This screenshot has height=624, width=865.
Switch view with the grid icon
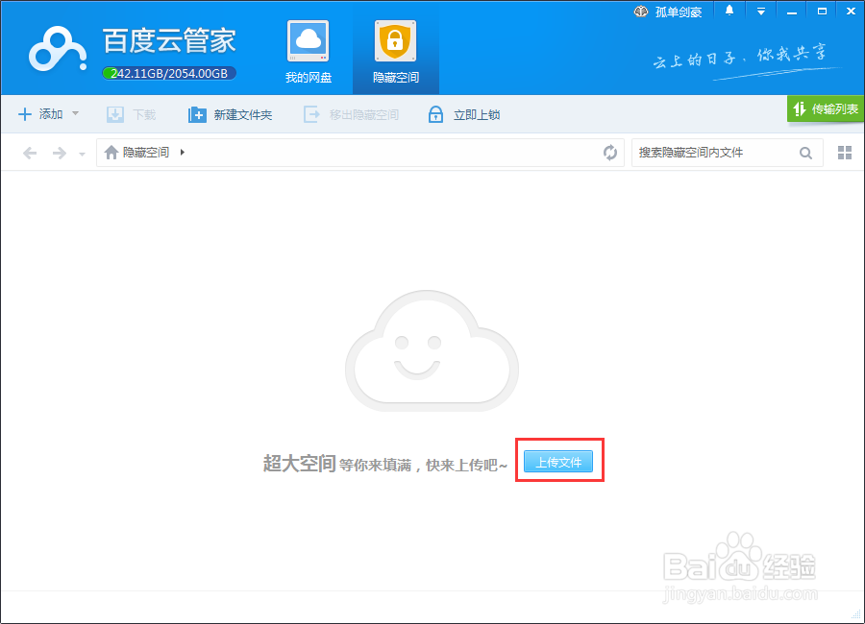click(845, 153)
